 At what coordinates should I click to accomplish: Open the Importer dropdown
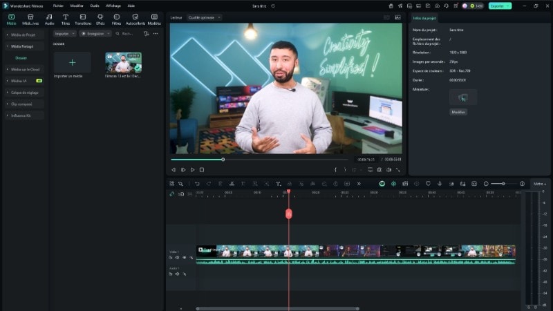[x=64, y=33]
